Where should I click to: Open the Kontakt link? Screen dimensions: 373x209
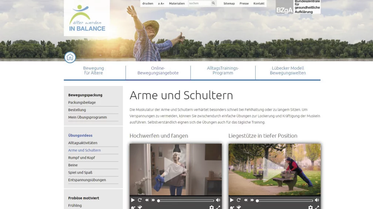click(x=259, y=3)
